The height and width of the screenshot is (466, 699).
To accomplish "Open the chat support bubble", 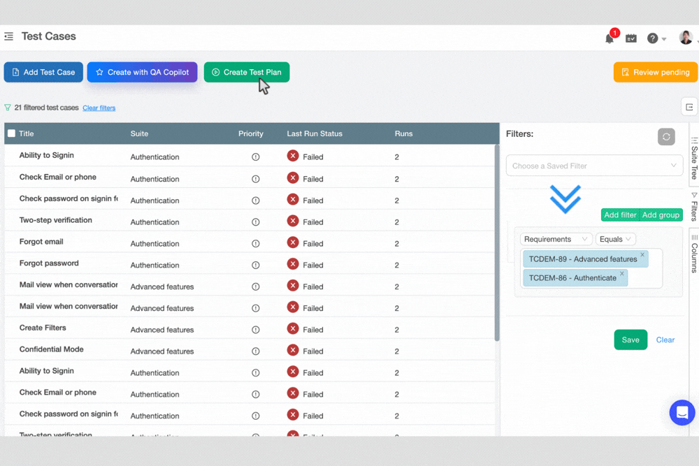I will 682,412.
